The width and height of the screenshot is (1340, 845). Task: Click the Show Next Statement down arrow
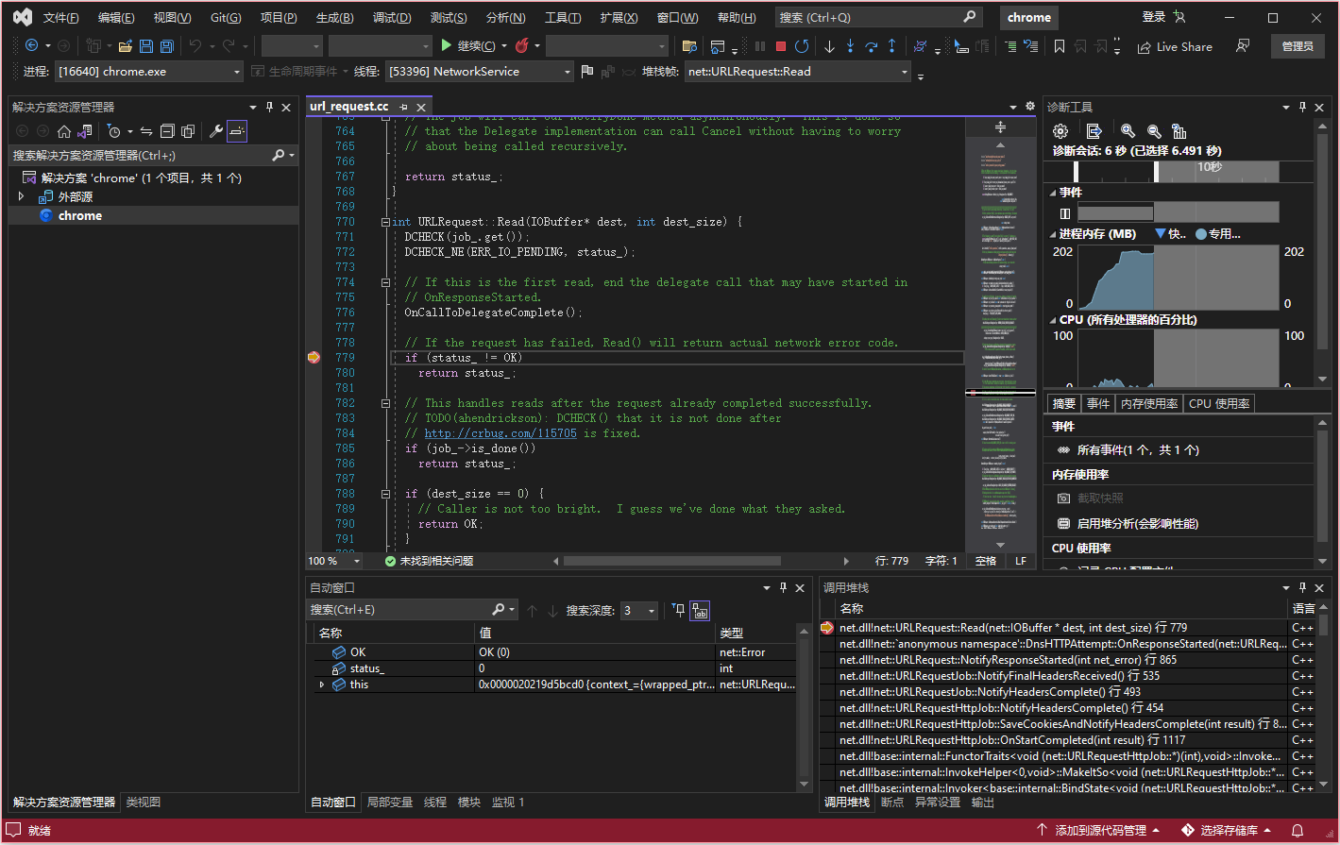point(829,46)
